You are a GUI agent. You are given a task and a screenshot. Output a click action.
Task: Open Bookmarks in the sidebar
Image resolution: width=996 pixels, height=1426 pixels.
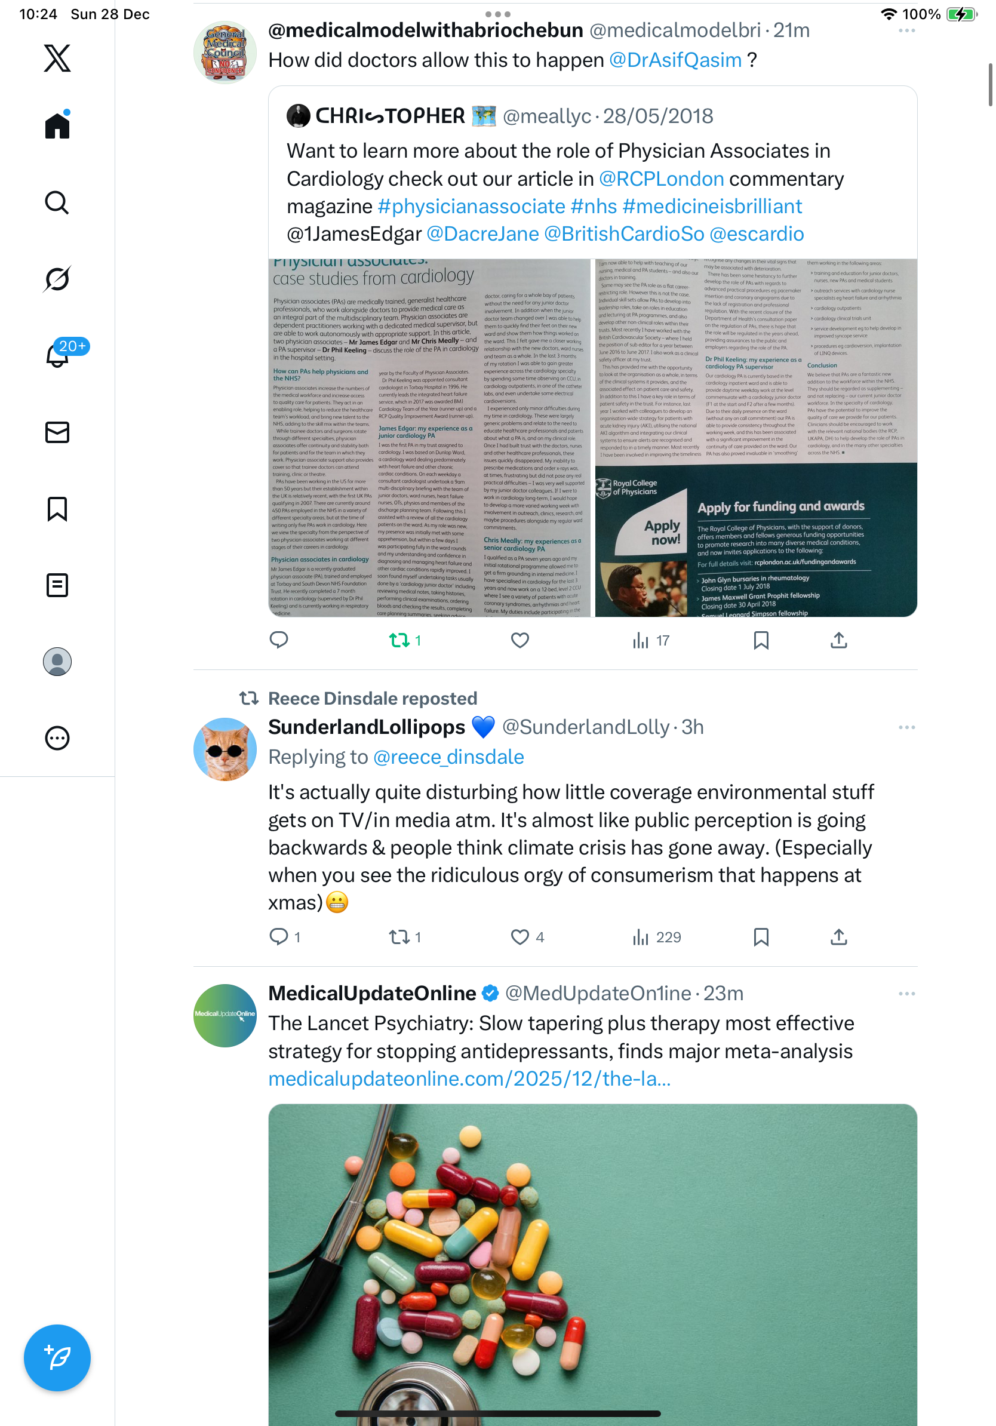click(57, 509)
